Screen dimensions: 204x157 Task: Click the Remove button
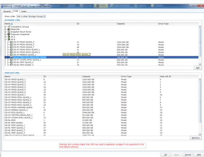pyautogui.click(x=196, y=138)
